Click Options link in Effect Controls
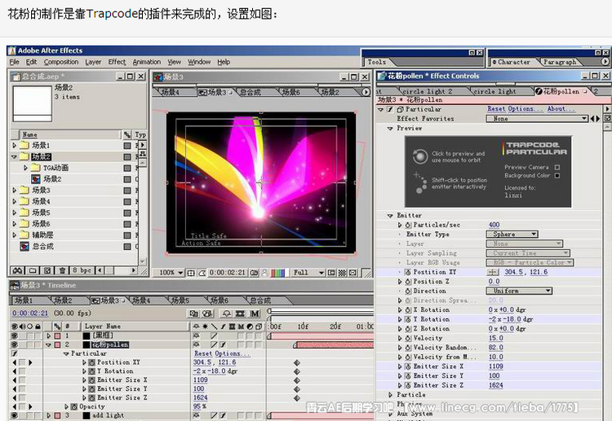The height and width of the screenshot is (421, 612). coord(525,109)
